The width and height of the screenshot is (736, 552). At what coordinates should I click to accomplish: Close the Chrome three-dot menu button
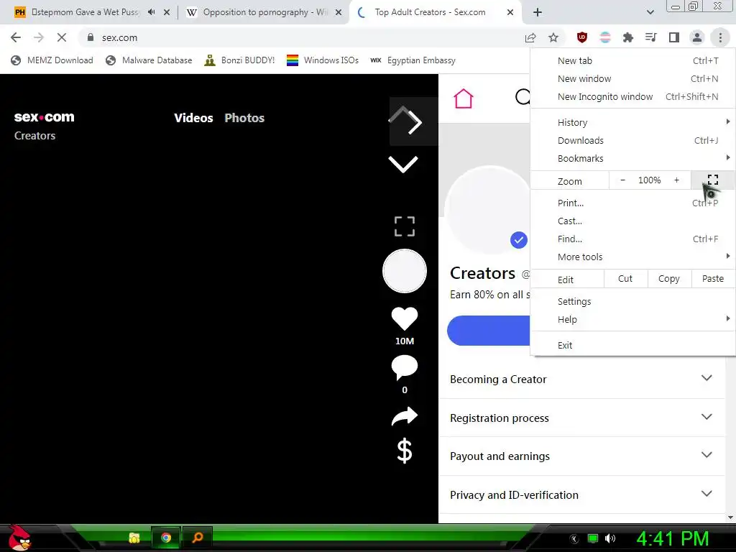tap(720, 37)
